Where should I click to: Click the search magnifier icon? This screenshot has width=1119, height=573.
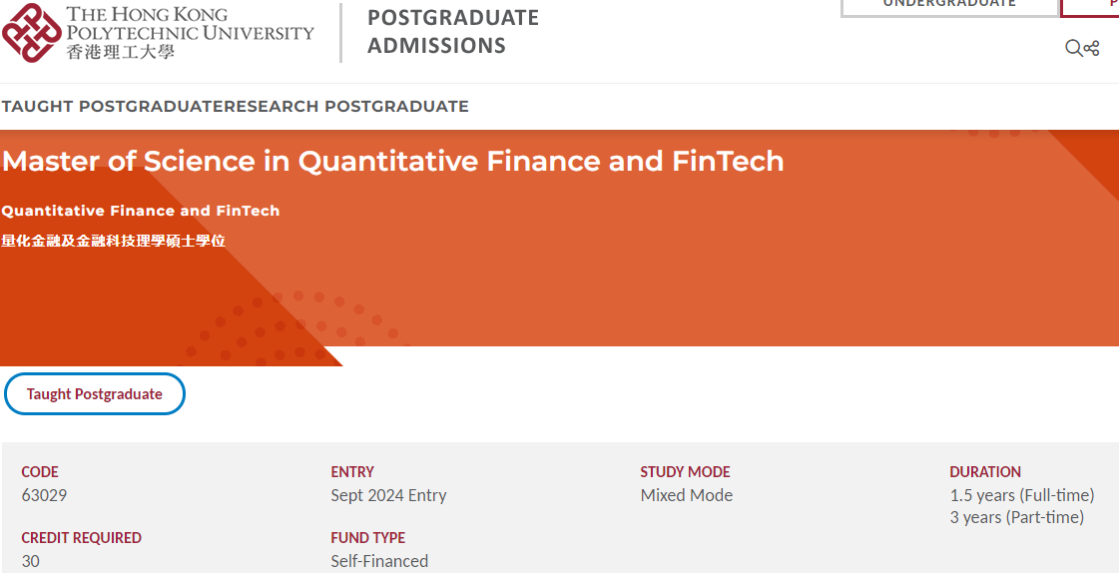(1073, 48)
